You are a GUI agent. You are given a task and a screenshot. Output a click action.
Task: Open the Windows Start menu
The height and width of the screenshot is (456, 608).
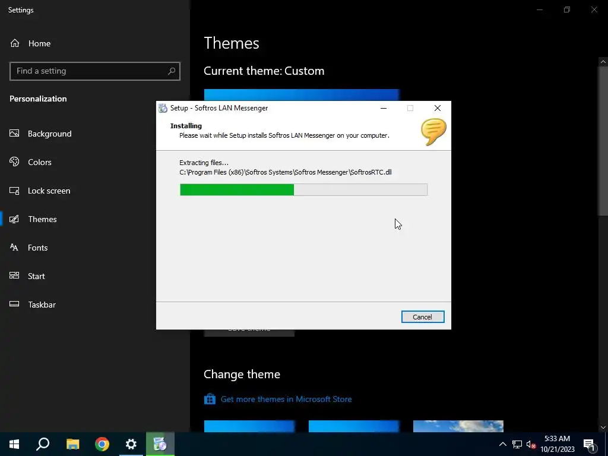(14, 444)
